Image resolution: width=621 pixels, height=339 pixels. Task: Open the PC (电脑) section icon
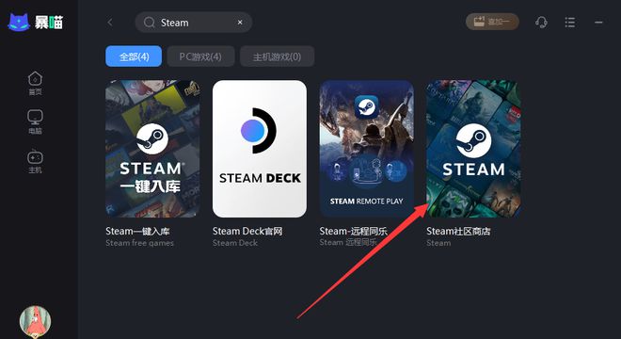[35, 118]
